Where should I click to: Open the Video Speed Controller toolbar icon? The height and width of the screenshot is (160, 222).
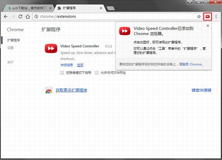click(207, 17)
